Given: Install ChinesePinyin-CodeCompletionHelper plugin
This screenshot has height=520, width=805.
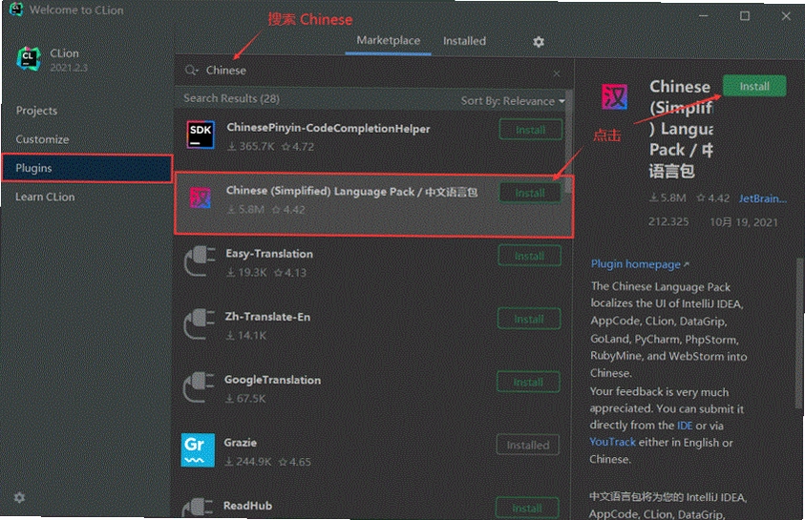Looking at the screenshot, I should (530, 130).
